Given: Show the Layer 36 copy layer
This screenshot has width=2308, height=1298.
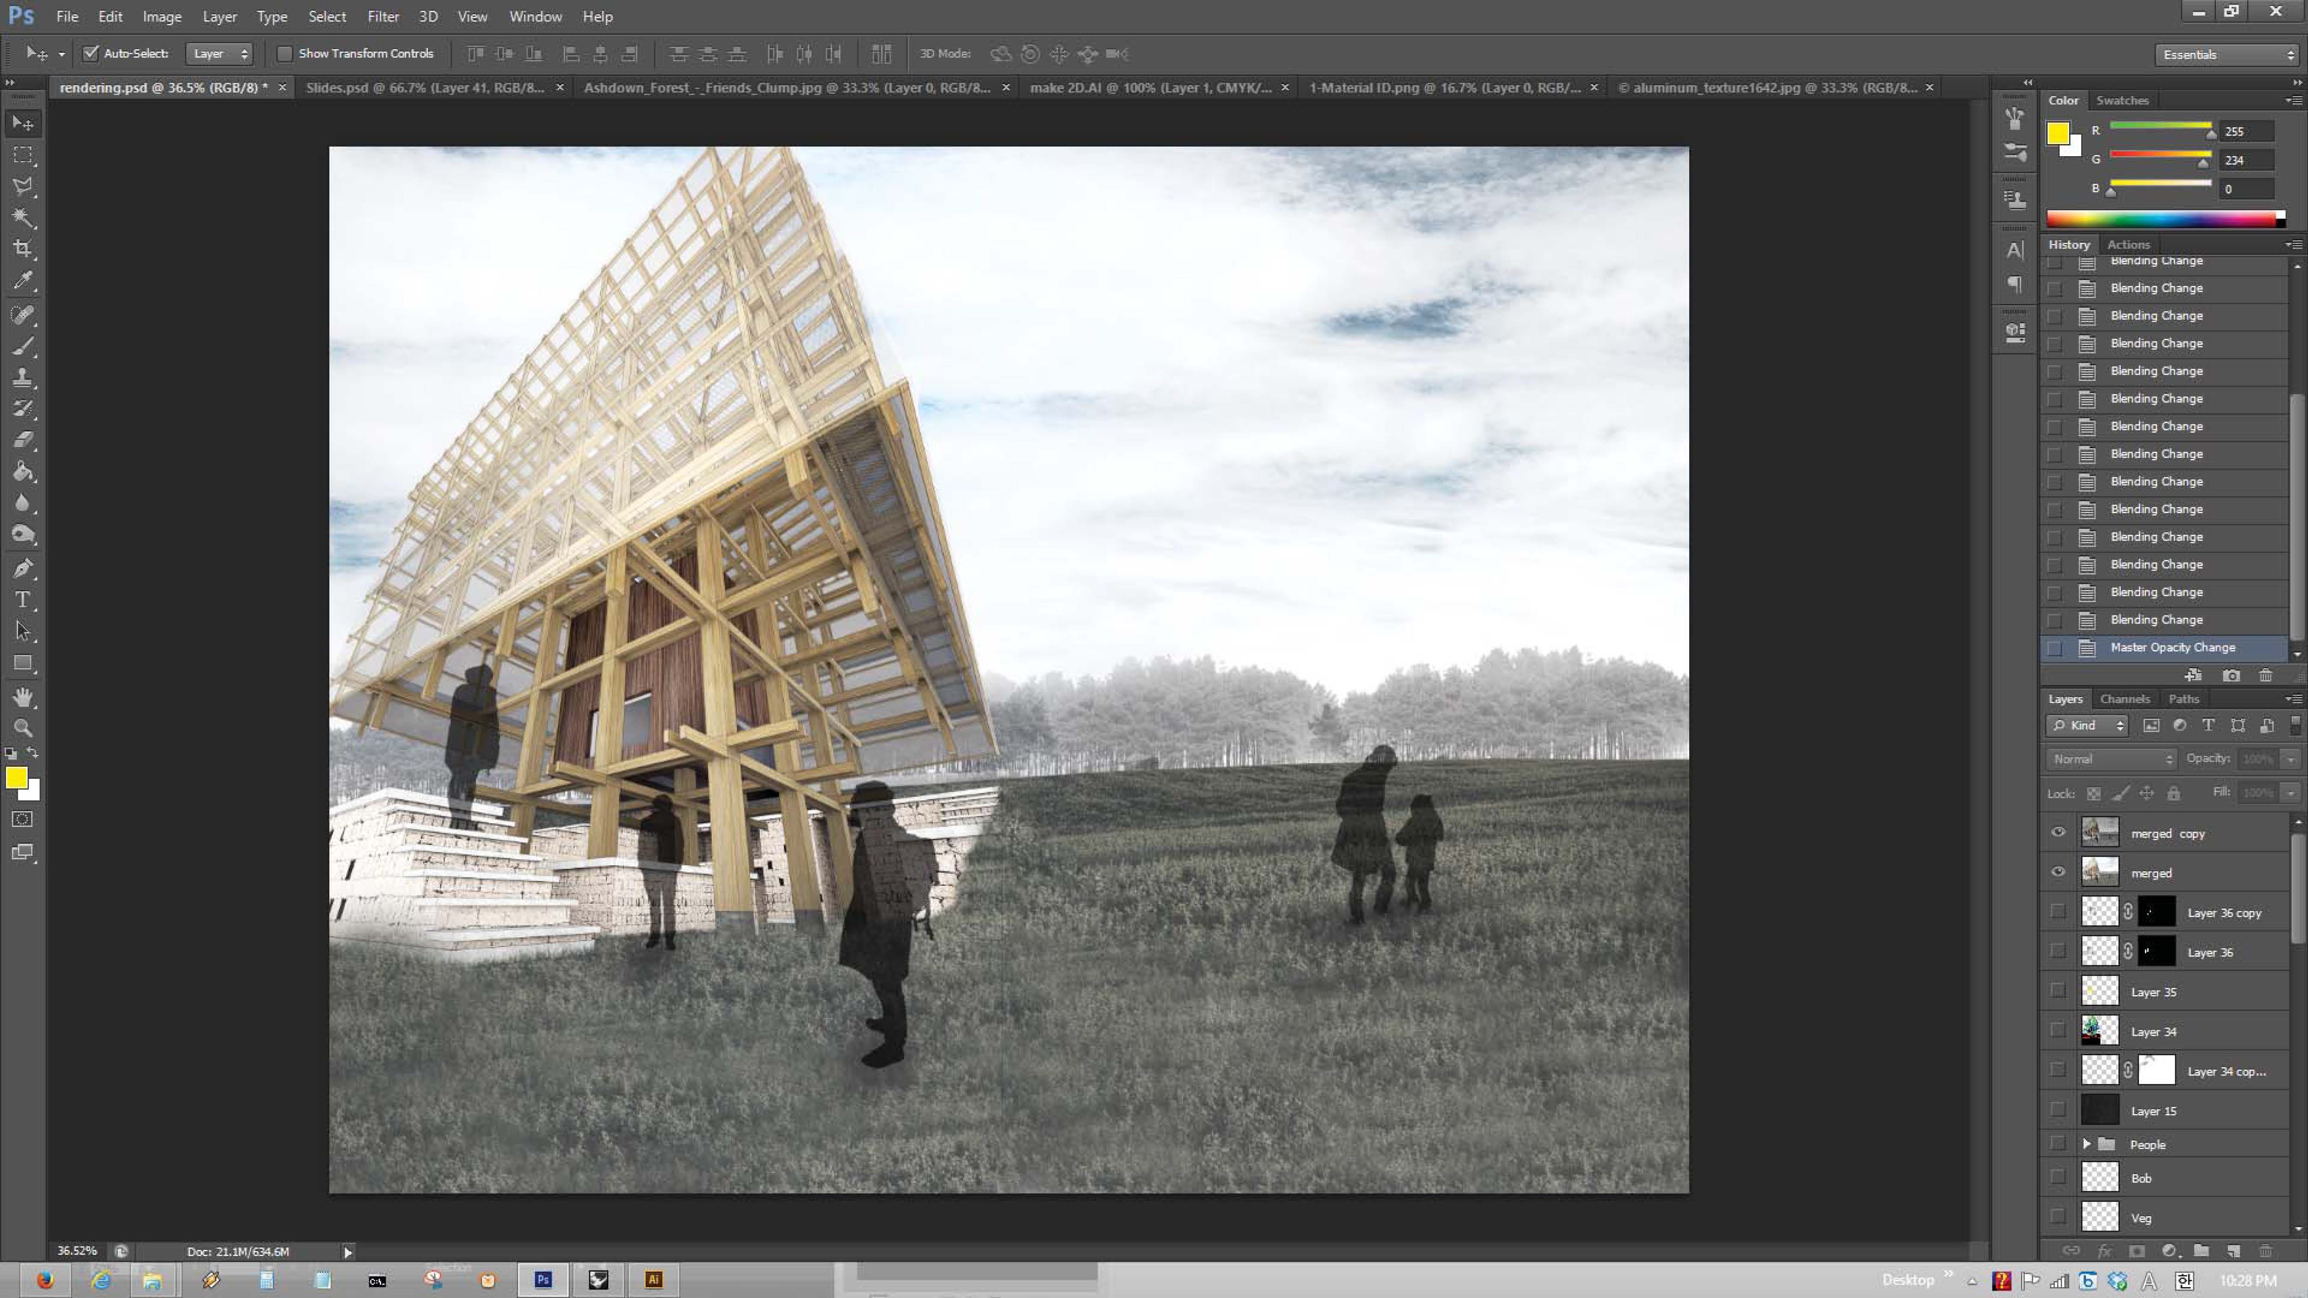Looking at the screenshot, I should (x=2058, y=911).
